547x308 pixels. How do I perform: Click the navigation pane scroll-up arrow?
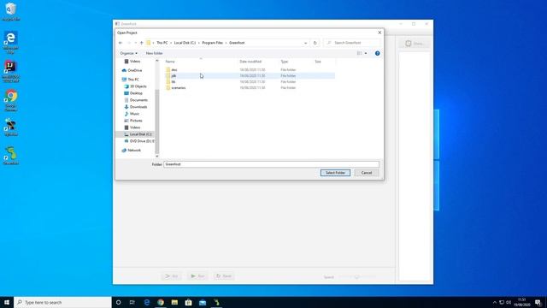click(157, 61)
